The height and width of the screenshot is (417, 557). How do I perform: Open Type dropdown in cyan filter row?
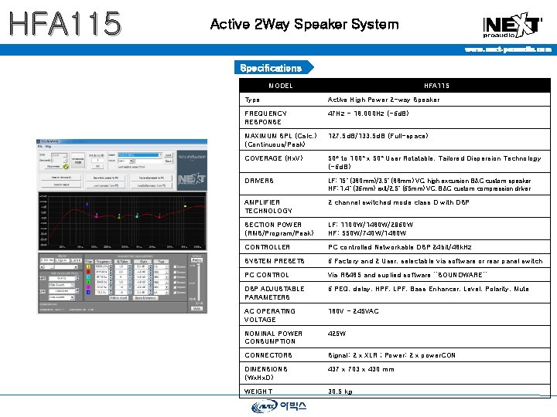(161, 277)
